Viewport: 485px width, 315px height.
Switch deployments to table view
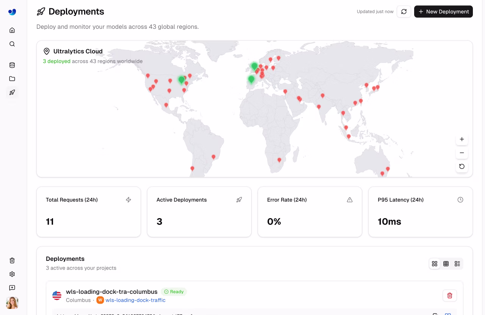pyautogui.click(x=446, y=264)
